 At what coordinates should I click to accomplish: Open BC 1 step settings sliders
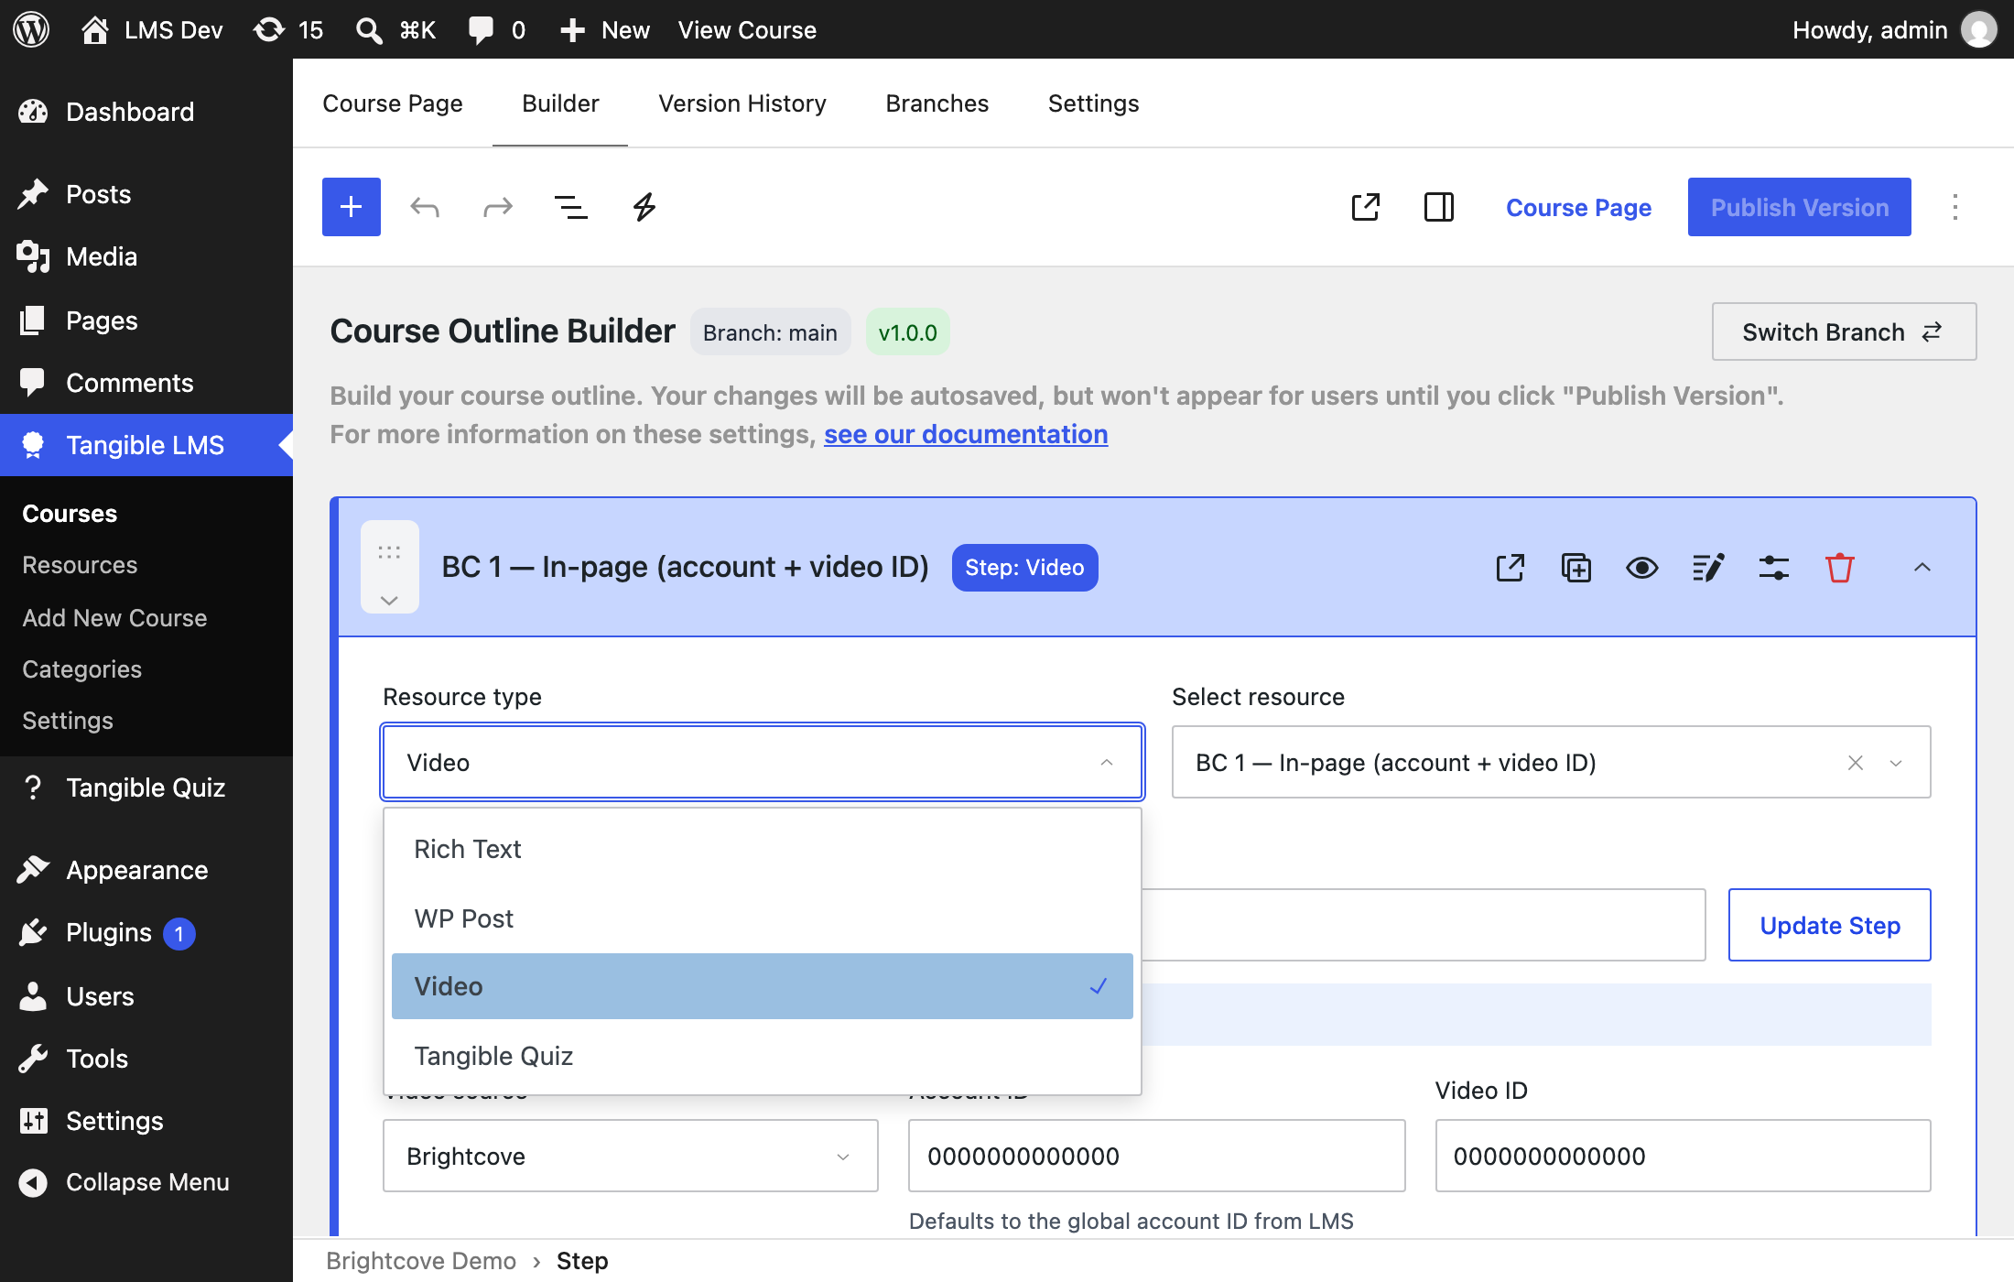1774,568
